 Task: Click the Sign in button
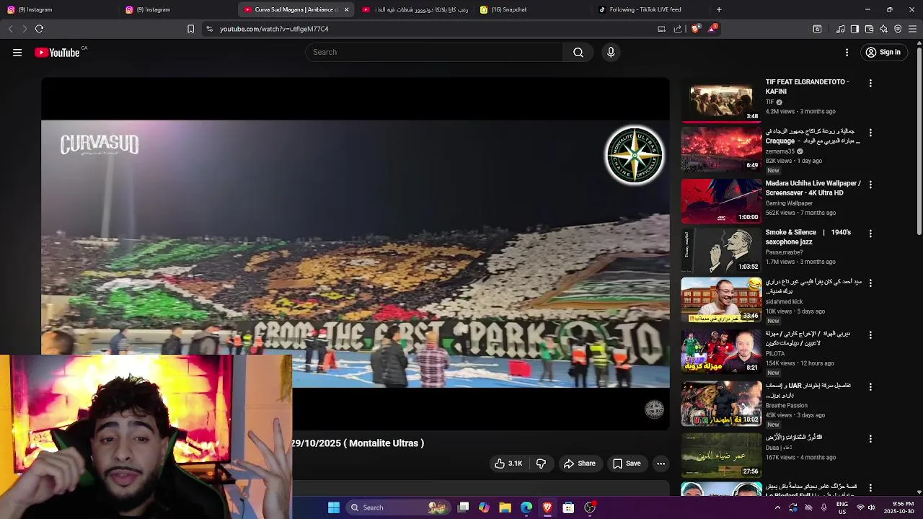(883, 52)
